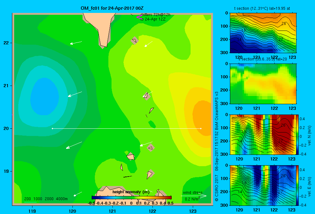315x214 pixels.
Task: Click the 'vel. E (m/s)' axis label
Action: [309, 187]
